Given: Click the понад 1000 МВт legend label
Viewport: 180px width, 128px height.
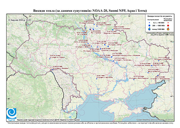Looking at the screenshot, I should (159, 29).
